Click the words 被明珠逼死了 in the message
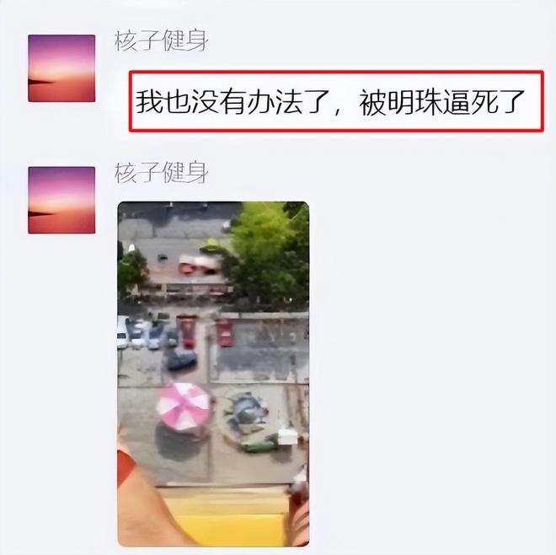 [442, 103]
